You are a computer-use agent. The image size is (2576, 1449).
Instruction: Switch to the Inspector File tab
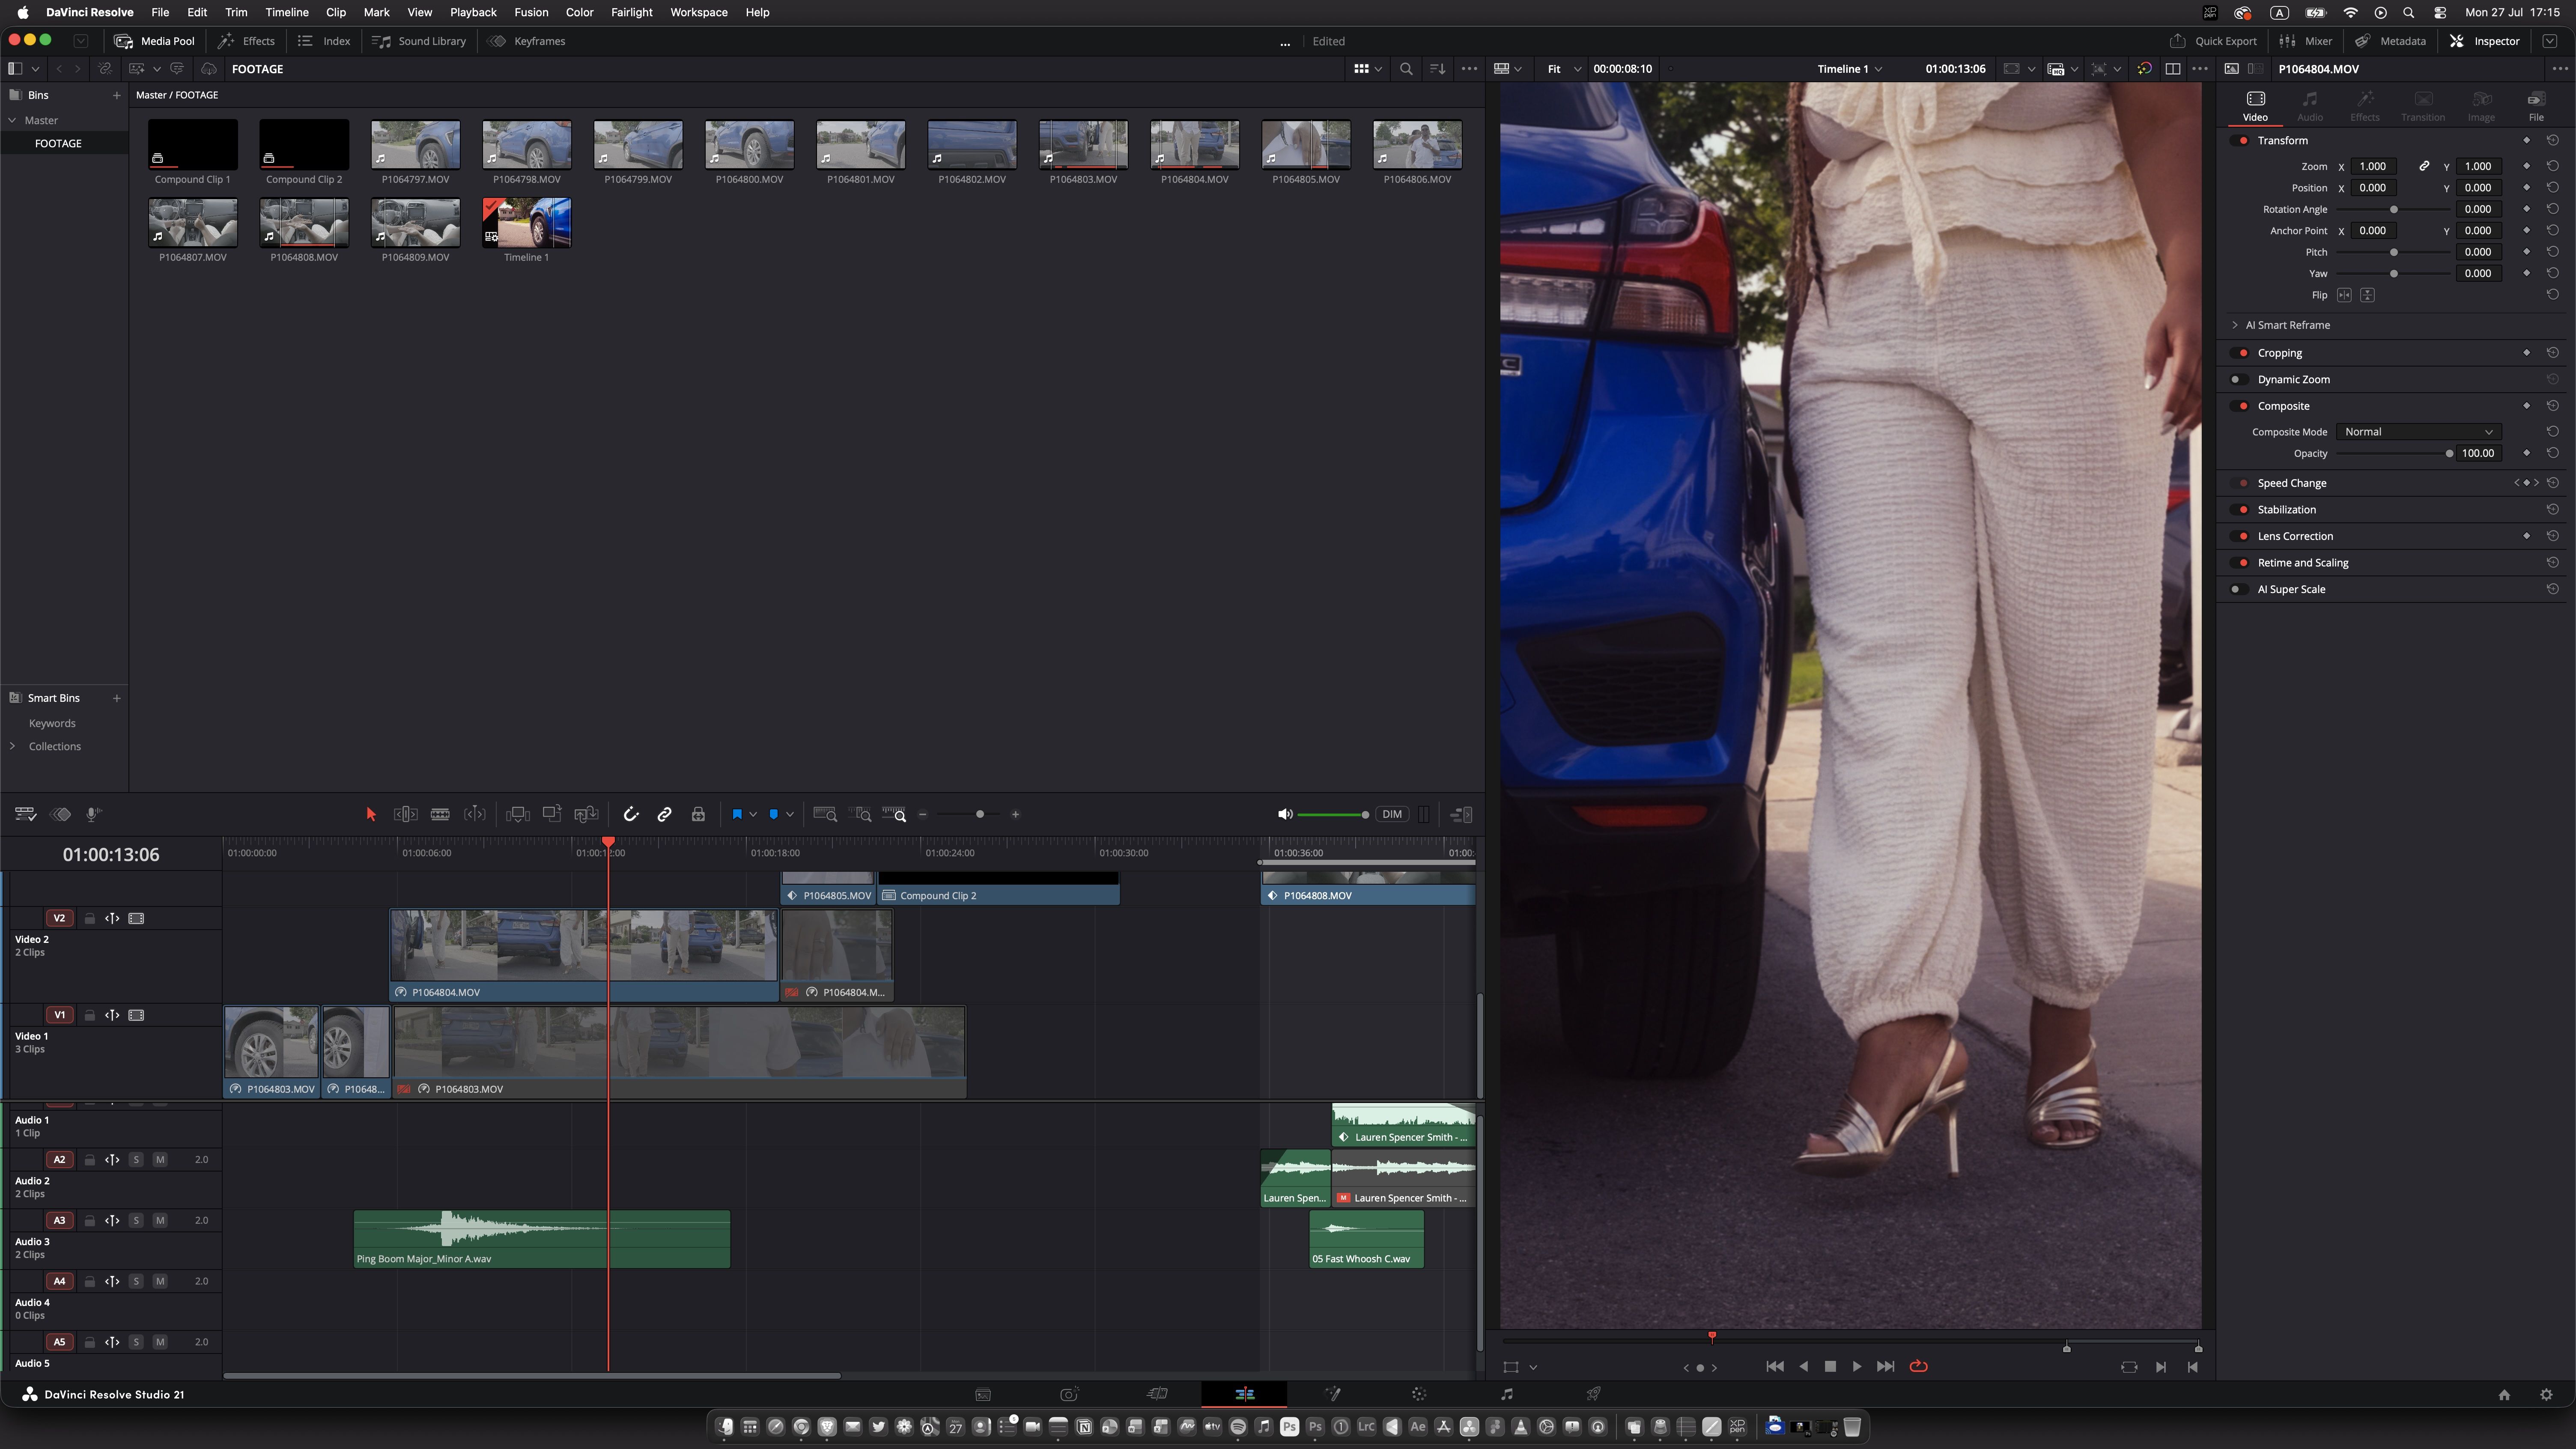point(2536,106)
